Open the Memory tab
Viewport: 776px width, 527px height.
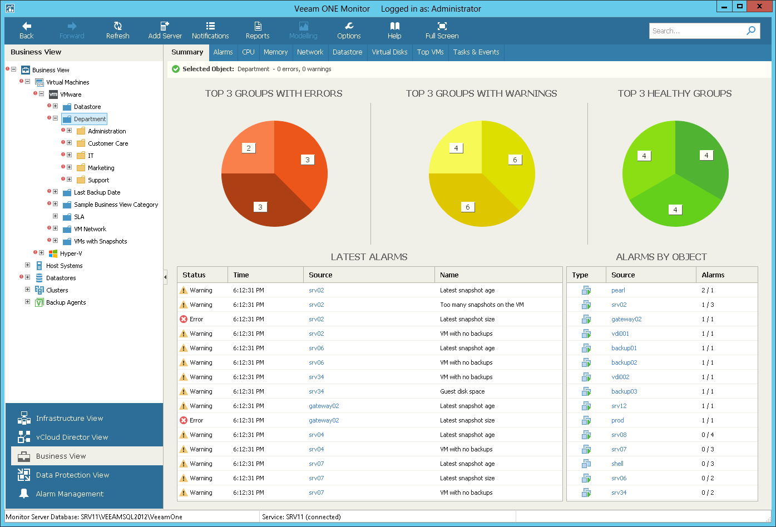[x=275, y=52]
